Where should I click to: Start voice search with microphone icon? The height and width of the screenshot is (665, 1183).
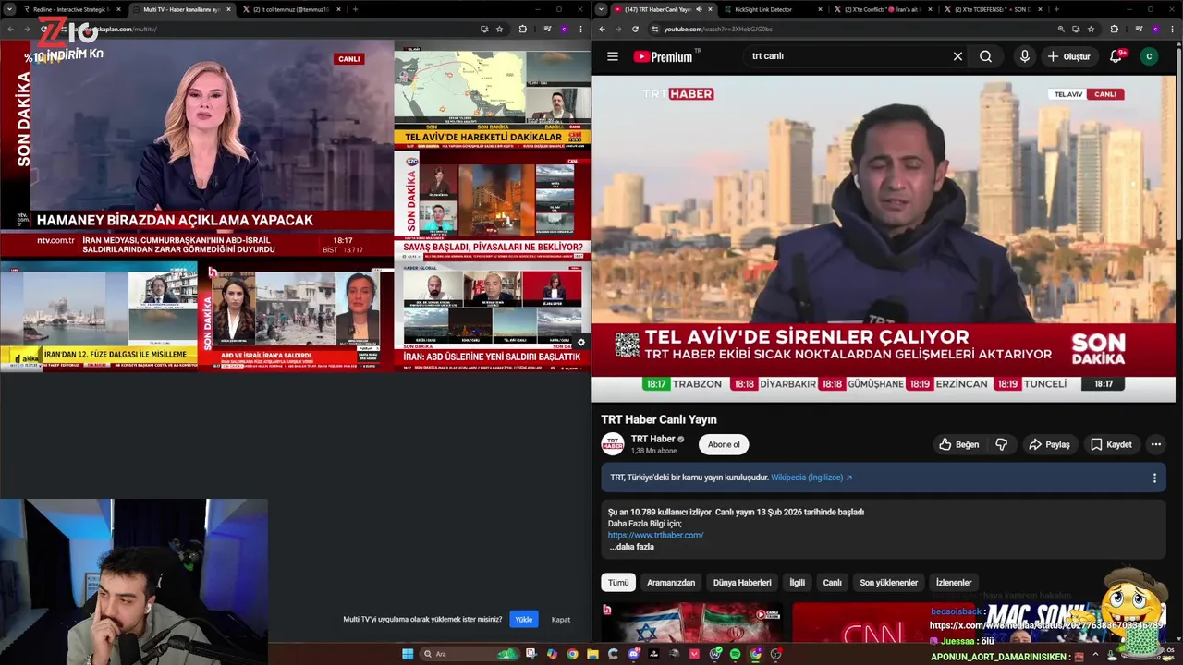(1024, 56)
